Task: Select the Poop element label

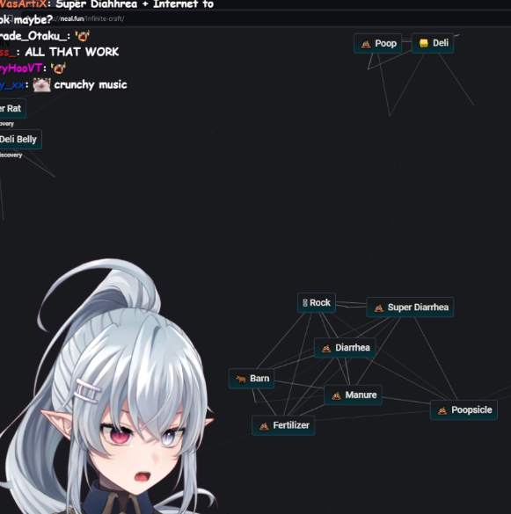Action: [x=385, y=43]
